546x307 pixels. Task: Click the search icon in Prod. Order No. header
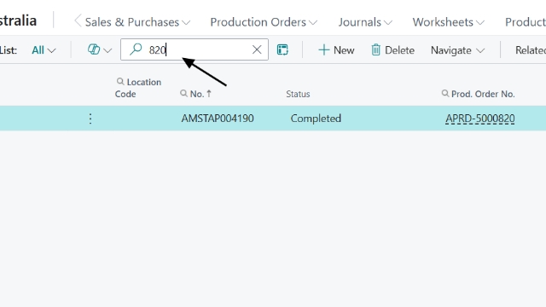[445, 93]
